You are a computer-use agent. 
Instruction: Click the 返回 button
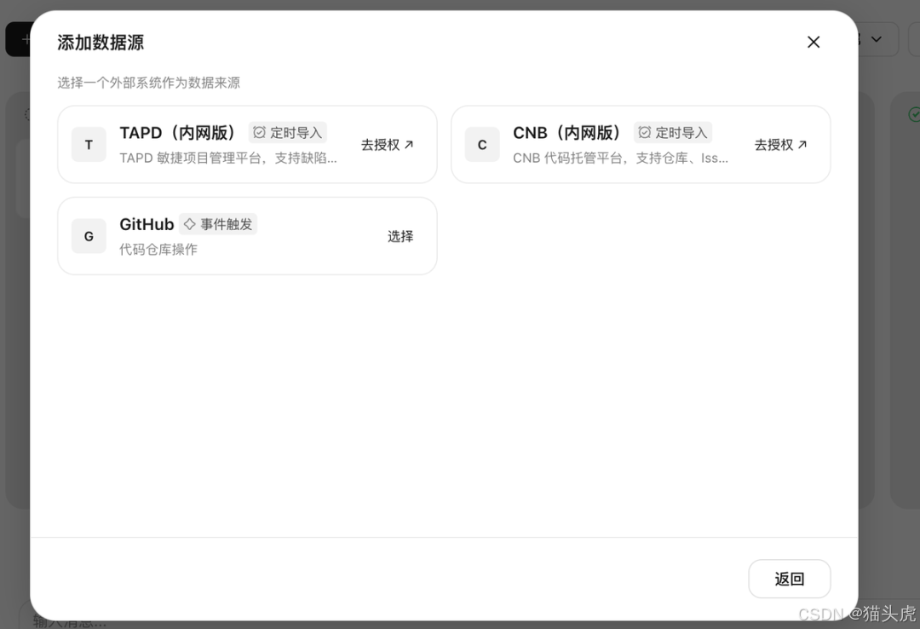[789, 579]
